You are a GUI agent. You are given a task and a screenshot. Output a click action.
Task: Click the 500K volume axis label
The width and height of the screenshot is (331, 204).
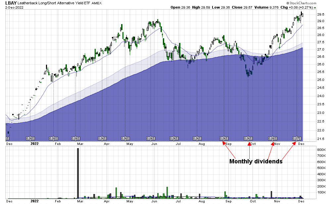(321, 168)
